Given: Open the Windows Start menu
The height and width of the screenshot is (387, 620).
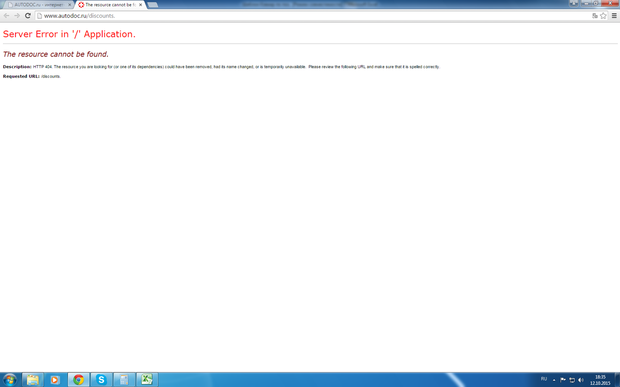Looking at the screenshot, I should [9, 379].
